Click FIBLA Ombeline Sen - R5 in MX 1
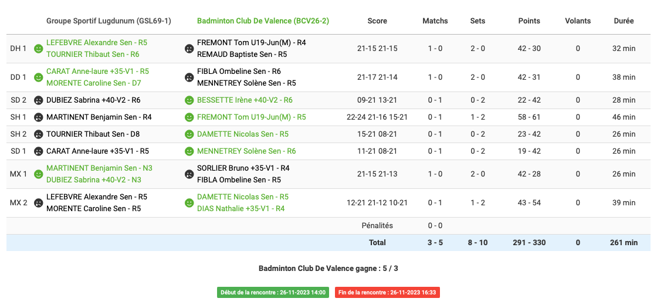 [239, 179]
